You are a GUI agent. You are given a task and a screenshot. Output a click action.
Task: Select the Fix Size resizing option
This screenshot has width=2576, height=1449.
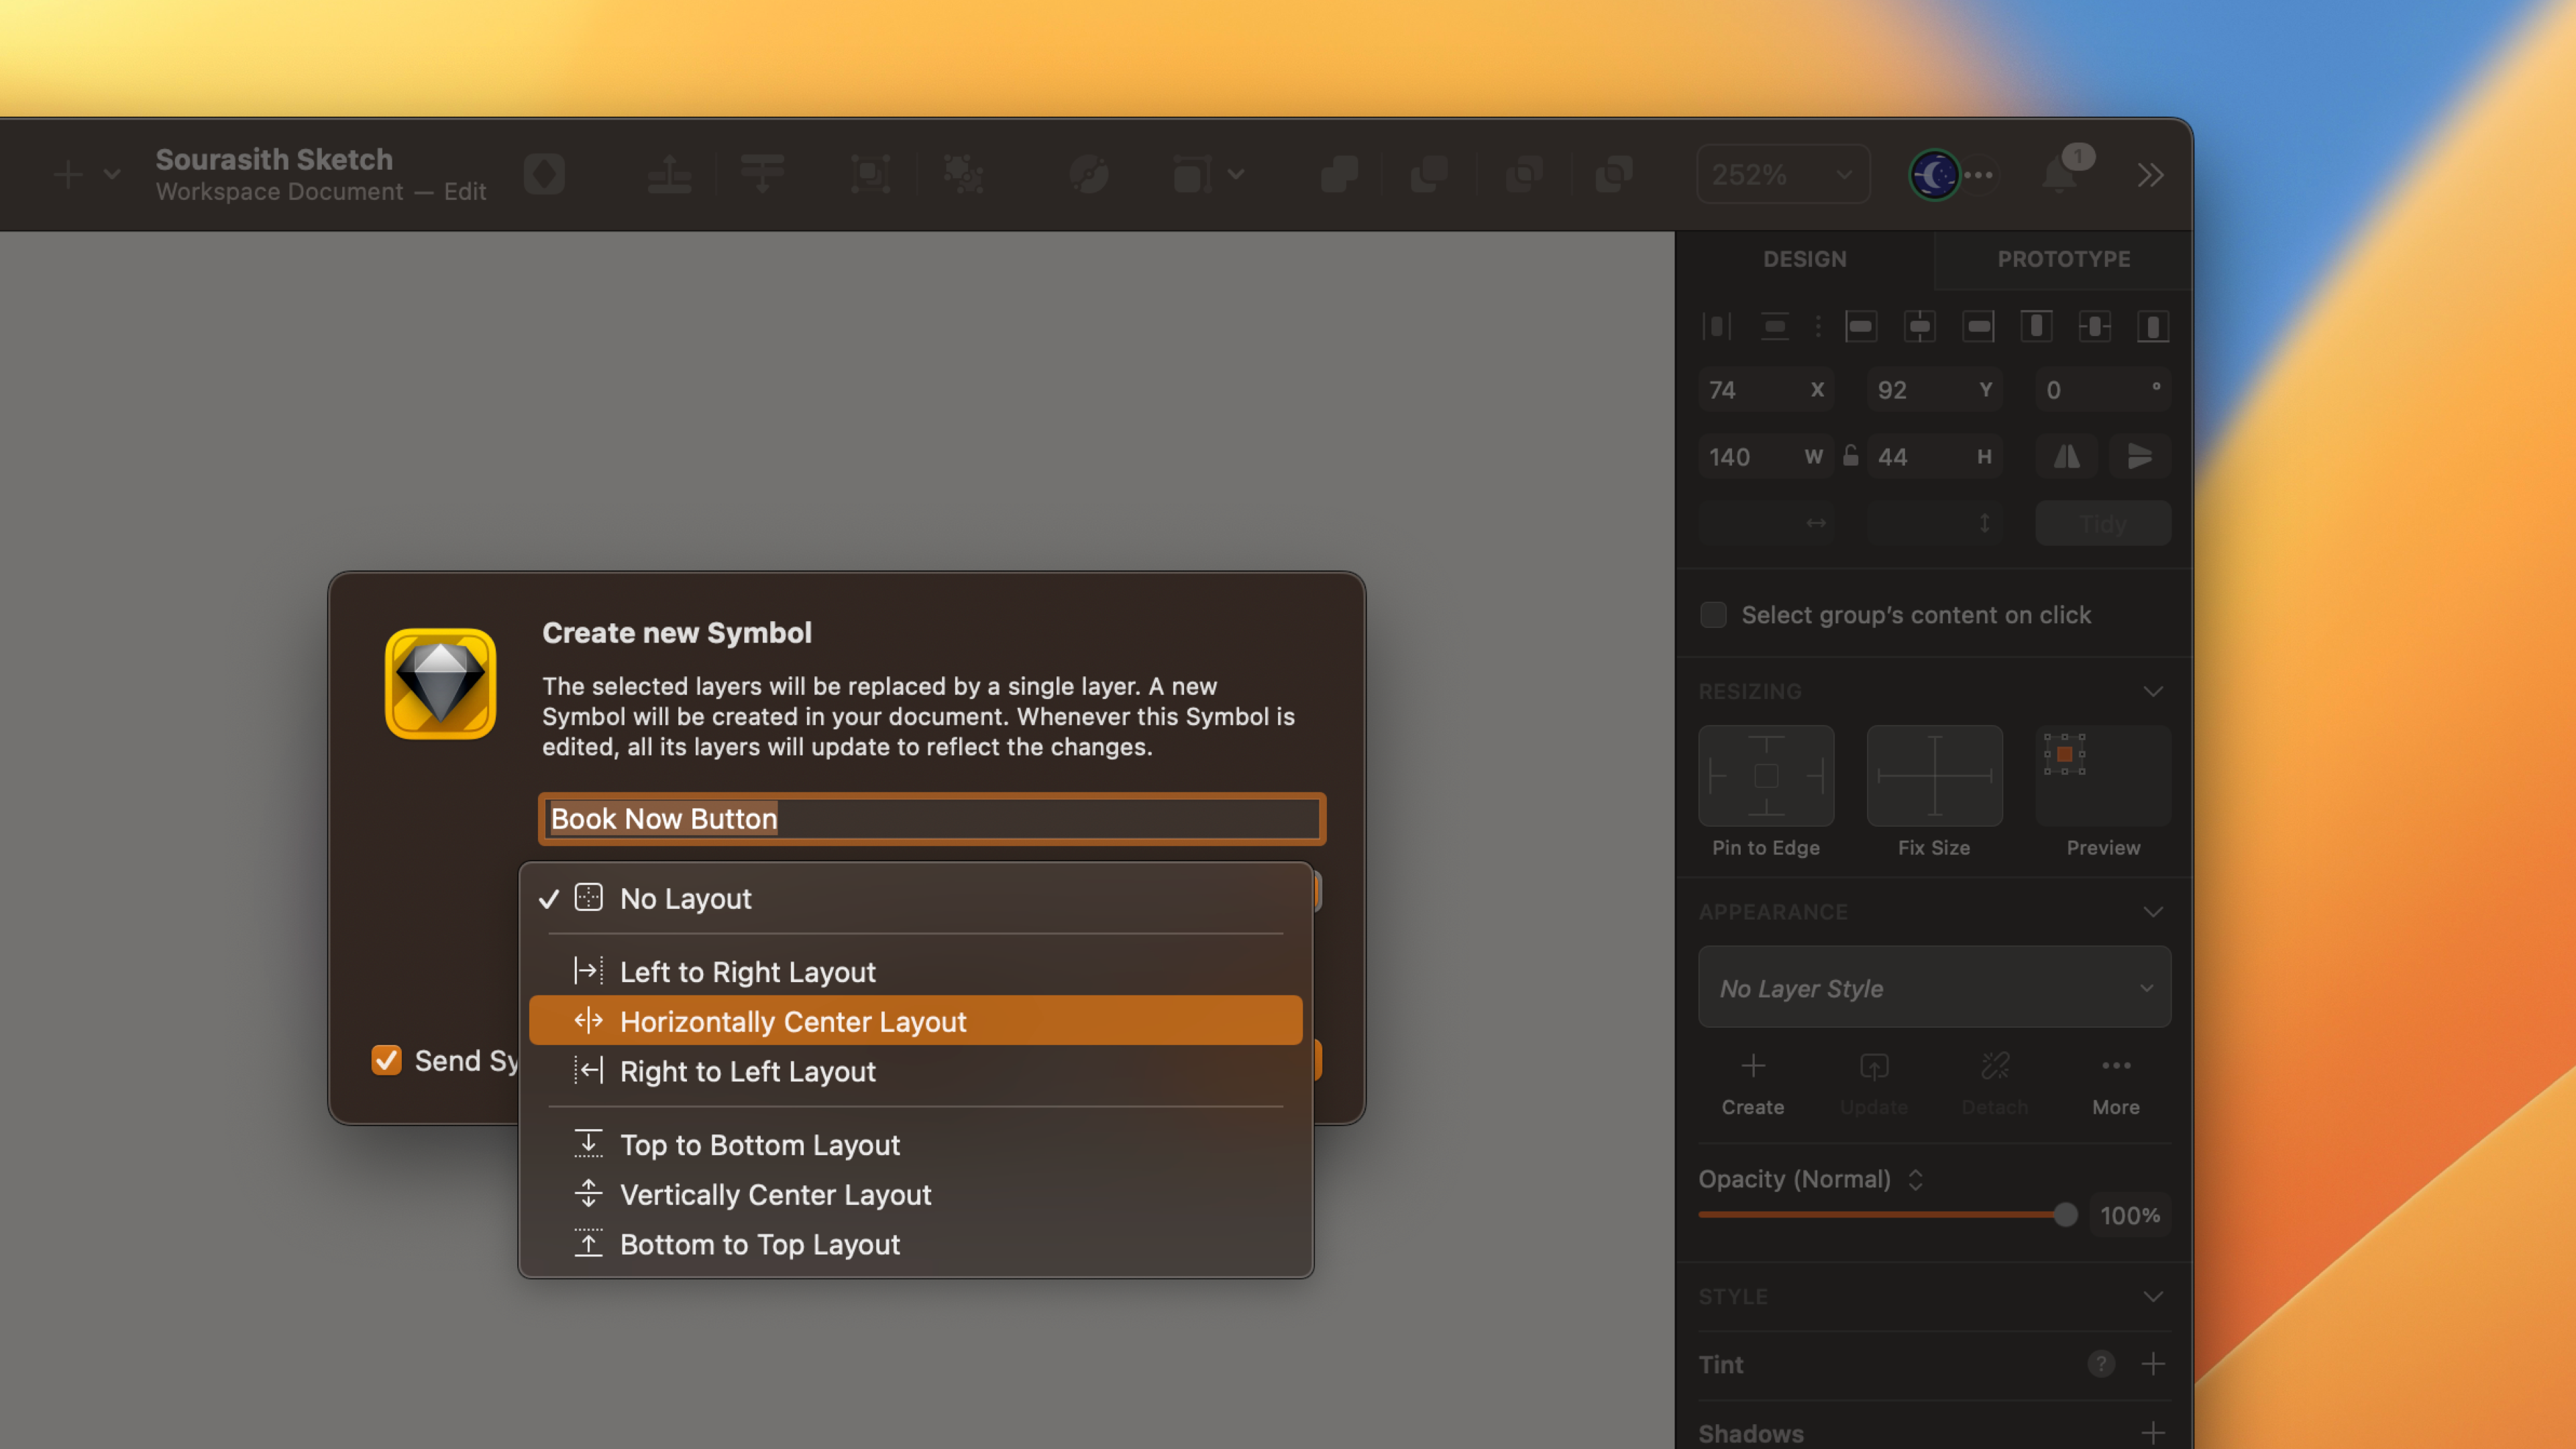pyautogui.click(x=1934, y=775)
